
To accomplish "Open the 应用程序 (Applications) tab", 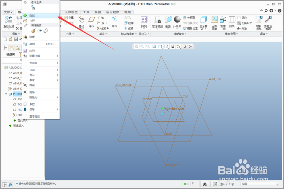I will click(x=113, y=12).
